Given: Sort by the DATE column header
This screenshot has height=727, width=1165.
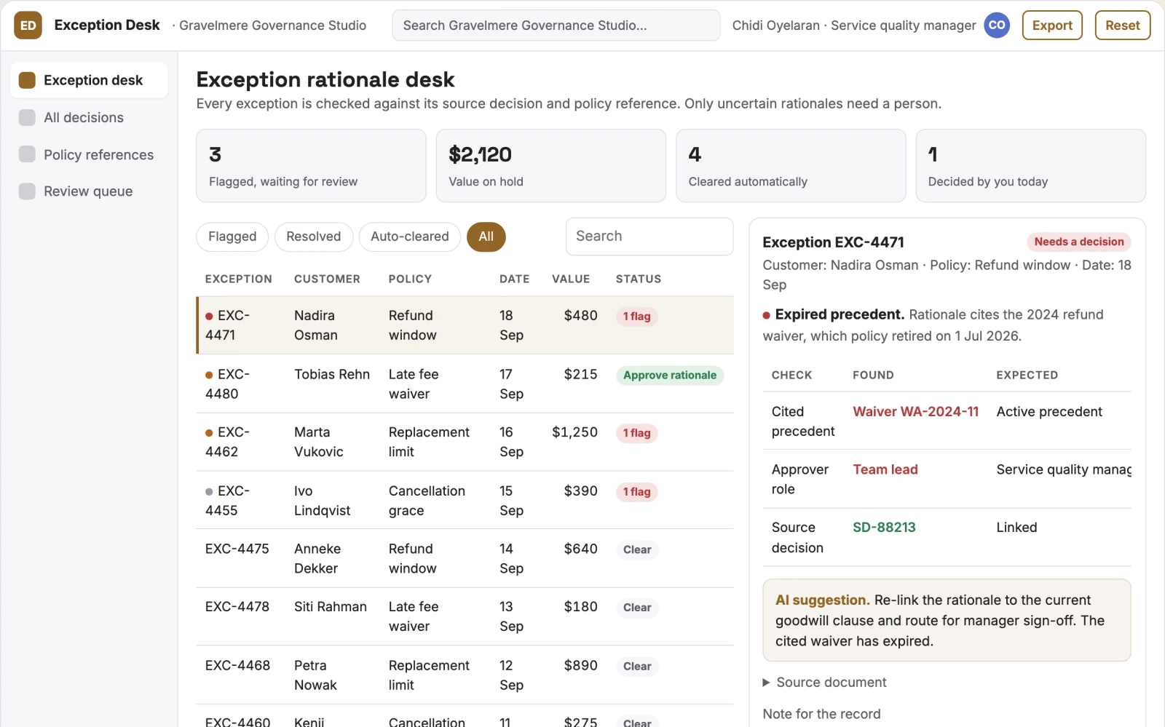Looking at the screenshot, I should click(514, 279).
